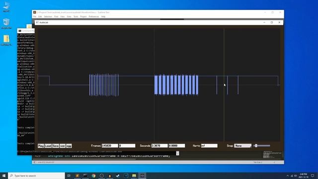Open the Selection menu in Sublime Text
Screen dimensions: 318x179
(48, 16)
